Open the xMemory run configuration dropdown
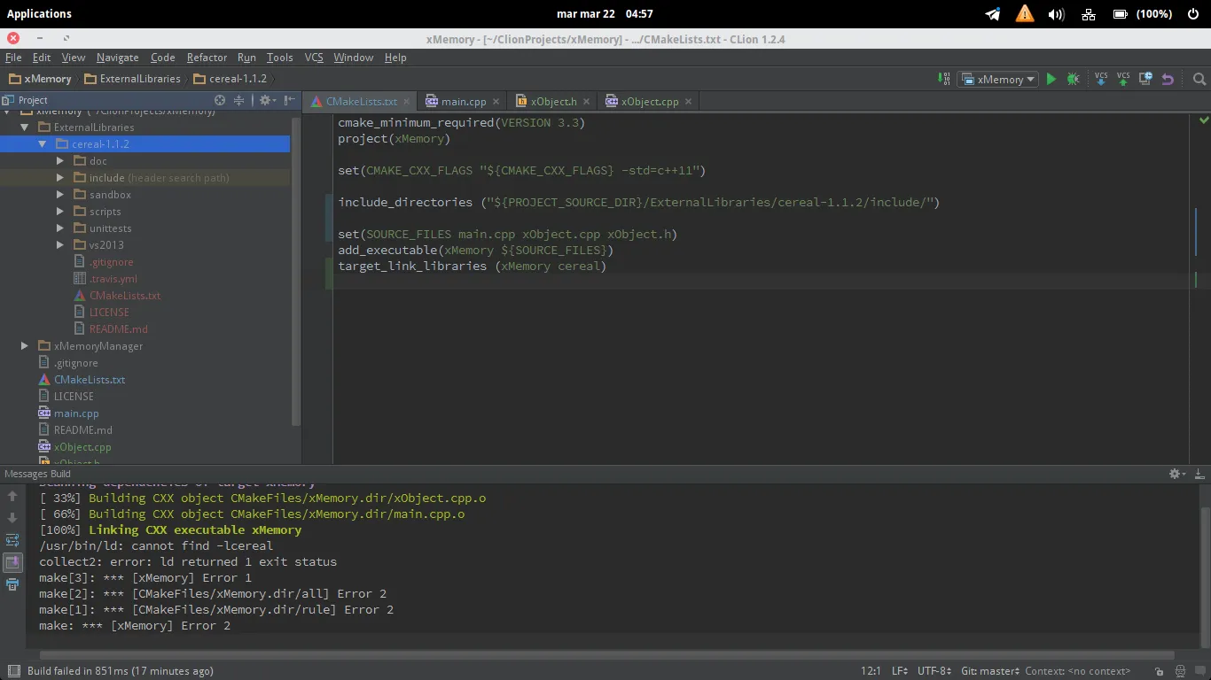Image resolution: width=1211 pixels, height=680 pixels. [999, 79]
